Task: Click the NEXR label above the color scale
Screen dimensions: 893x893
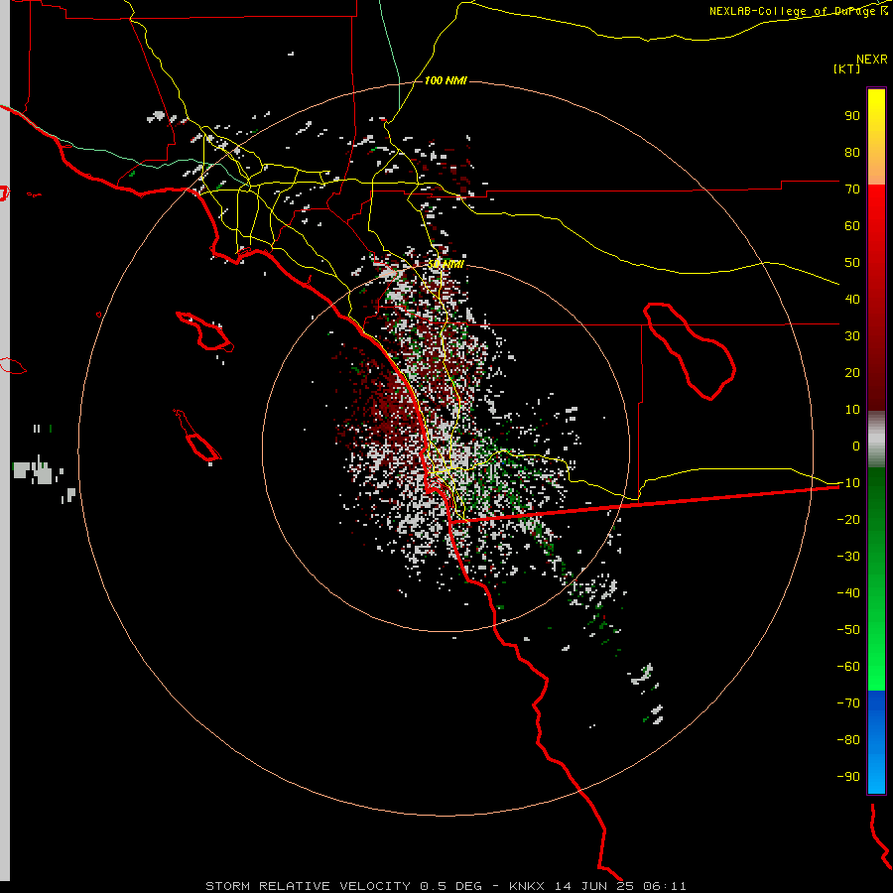Action: [x=871, y=60]
